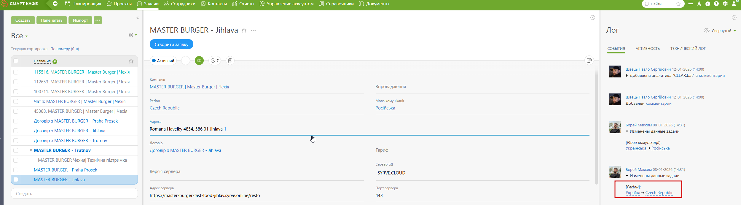
Task: Sort the list by the Название column header
Action: 42,61
